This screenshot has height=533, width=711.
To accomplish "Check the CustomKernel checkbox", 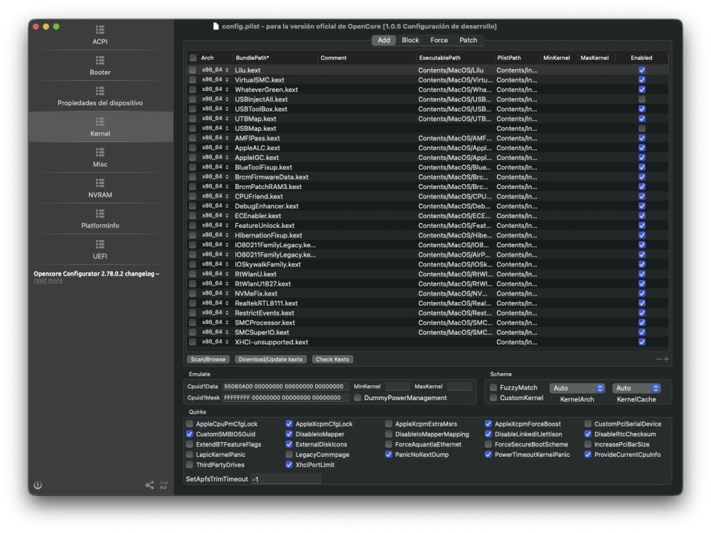I will 493,397.
